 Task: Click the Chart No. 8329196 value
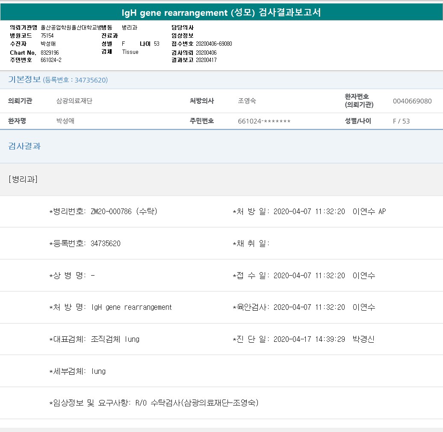point(50,53)
